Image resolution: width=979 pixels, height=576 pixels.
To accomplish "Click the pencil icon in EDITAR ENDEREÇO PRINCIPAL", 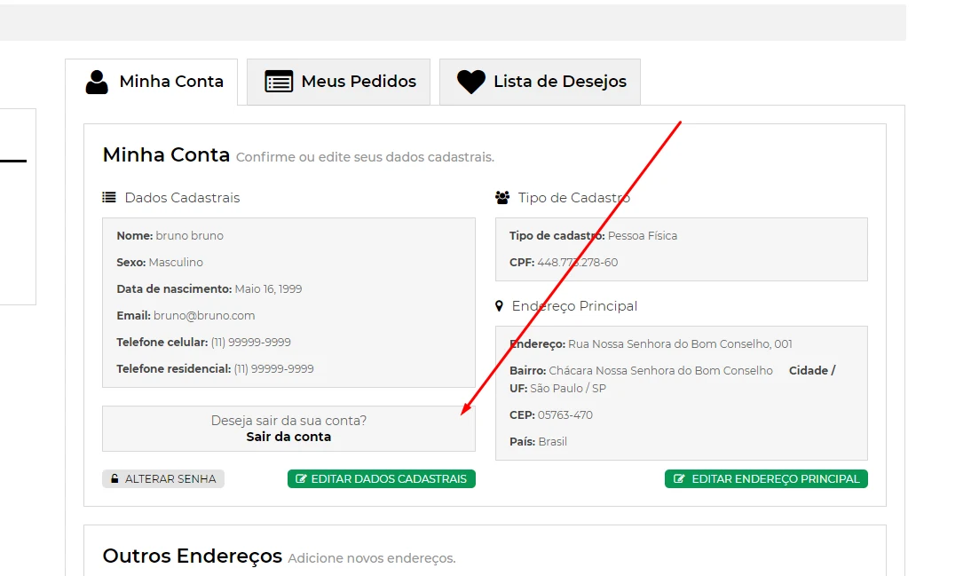I will (x=679, y=478).
